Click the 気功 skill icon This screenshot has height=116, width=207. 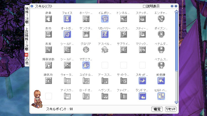click(49, 34)
